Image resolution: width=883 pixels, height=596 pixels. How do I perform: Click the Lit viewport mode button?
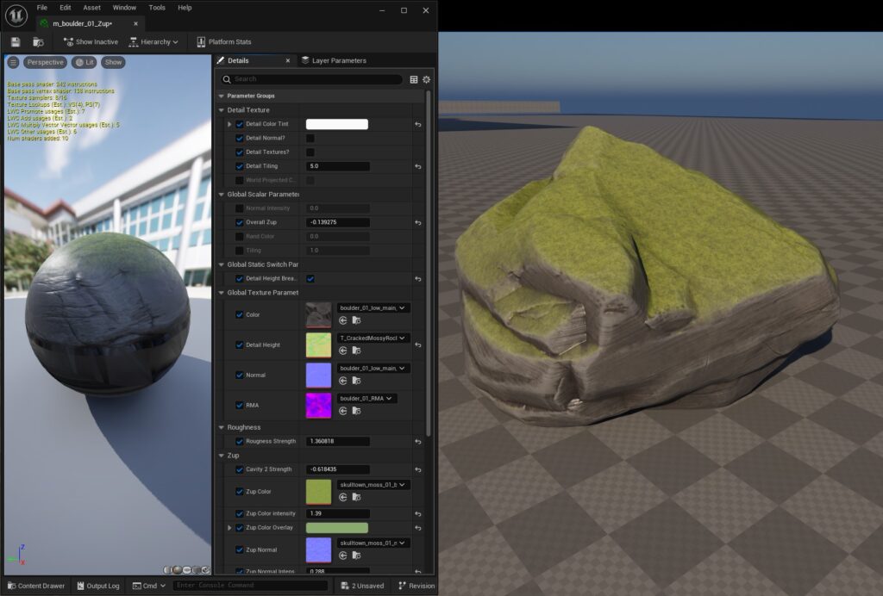tap(84, 62)
